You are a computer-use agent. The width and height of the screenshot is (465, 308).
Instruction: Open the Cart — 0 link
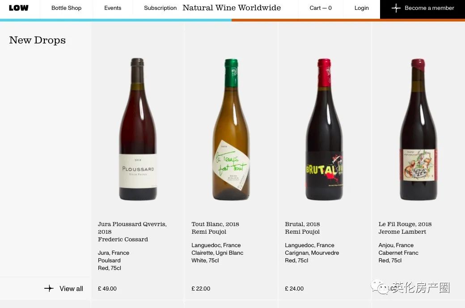[321, 8]
